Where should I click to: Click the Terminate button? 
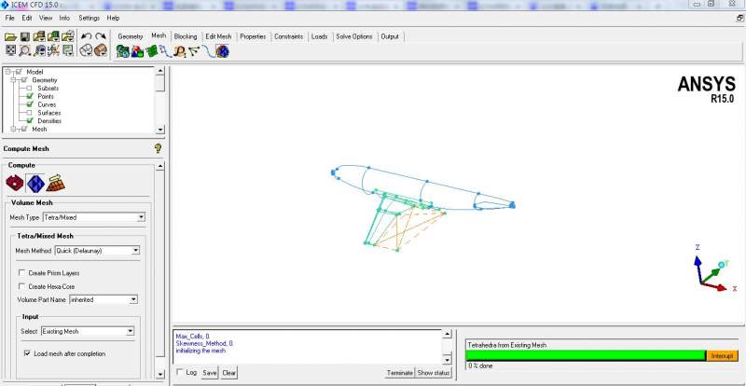pos(400,373)
